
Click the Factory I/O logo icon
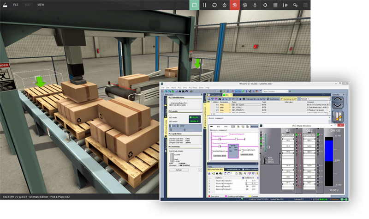pos(5,5)
